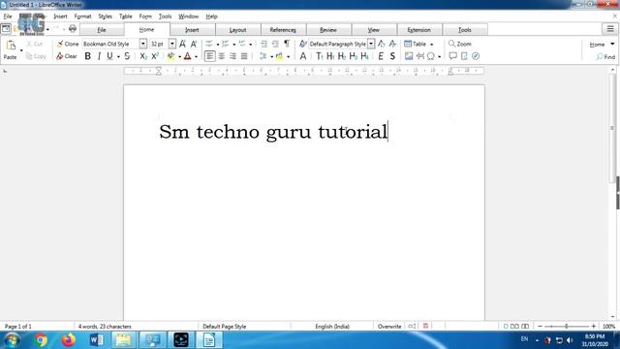
Task: Toggle Underline formatting
Action: pyautogui.click(x=109, y=56)
